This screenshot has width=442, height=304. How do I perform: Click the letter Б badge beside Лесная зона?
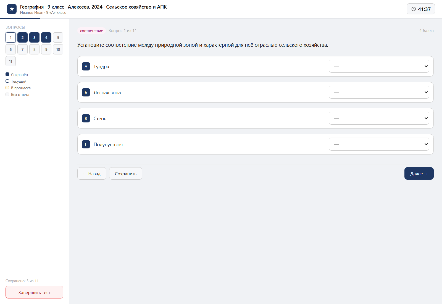[86, 92]
